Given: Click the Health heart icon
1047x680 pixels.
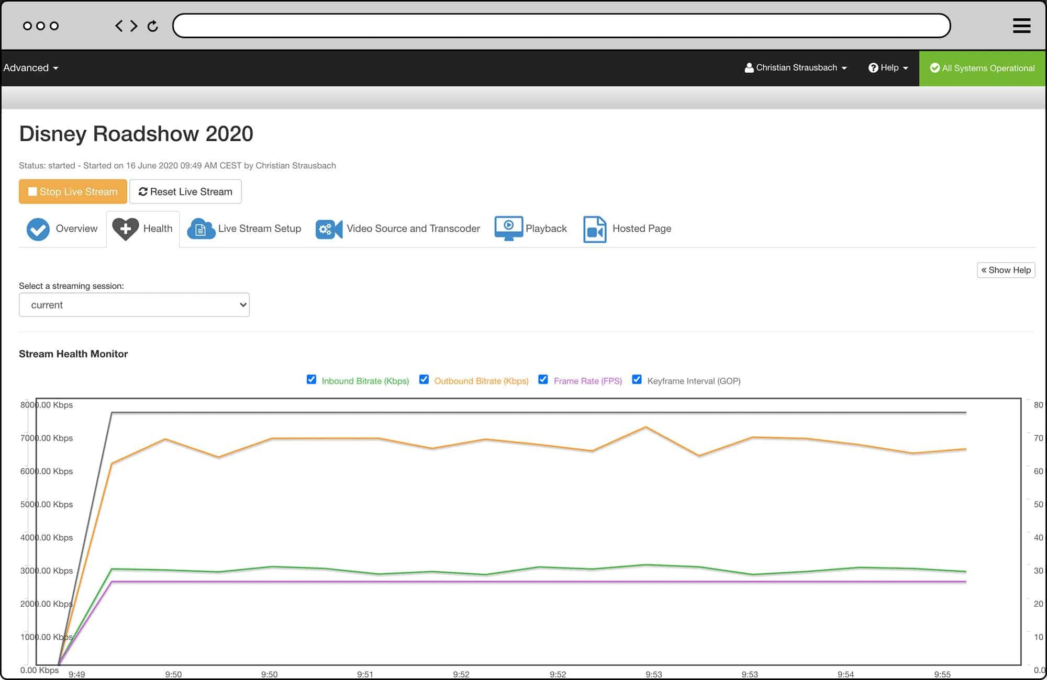Looking at the screenshot, I should (x=126, y=229).
